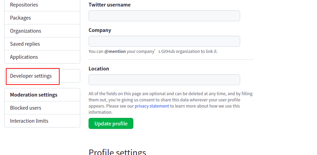
Task: Click the Profile settings heading
Action: tap(117, 152)
